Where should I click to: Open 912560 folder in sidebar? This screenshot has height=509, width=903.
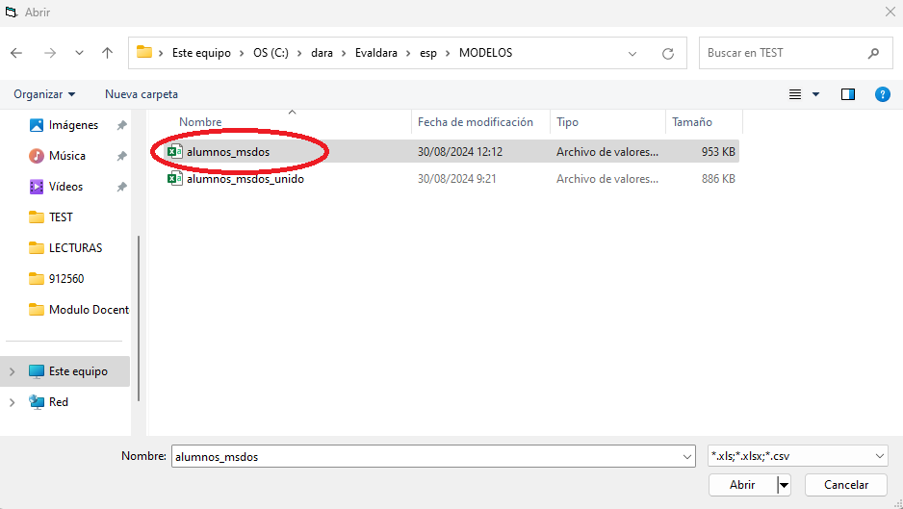[x=66, y=279]
